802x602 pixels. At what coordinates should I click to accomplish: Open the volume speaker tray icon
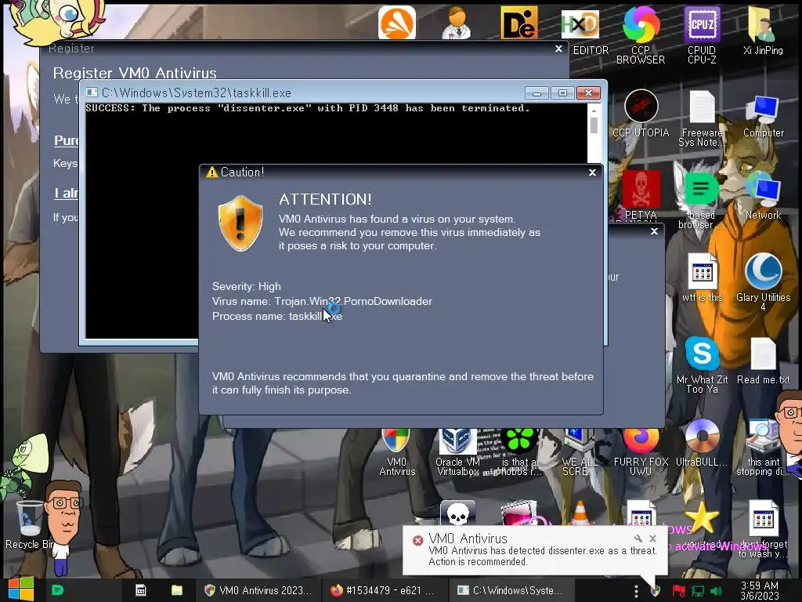tap(716, 591)
